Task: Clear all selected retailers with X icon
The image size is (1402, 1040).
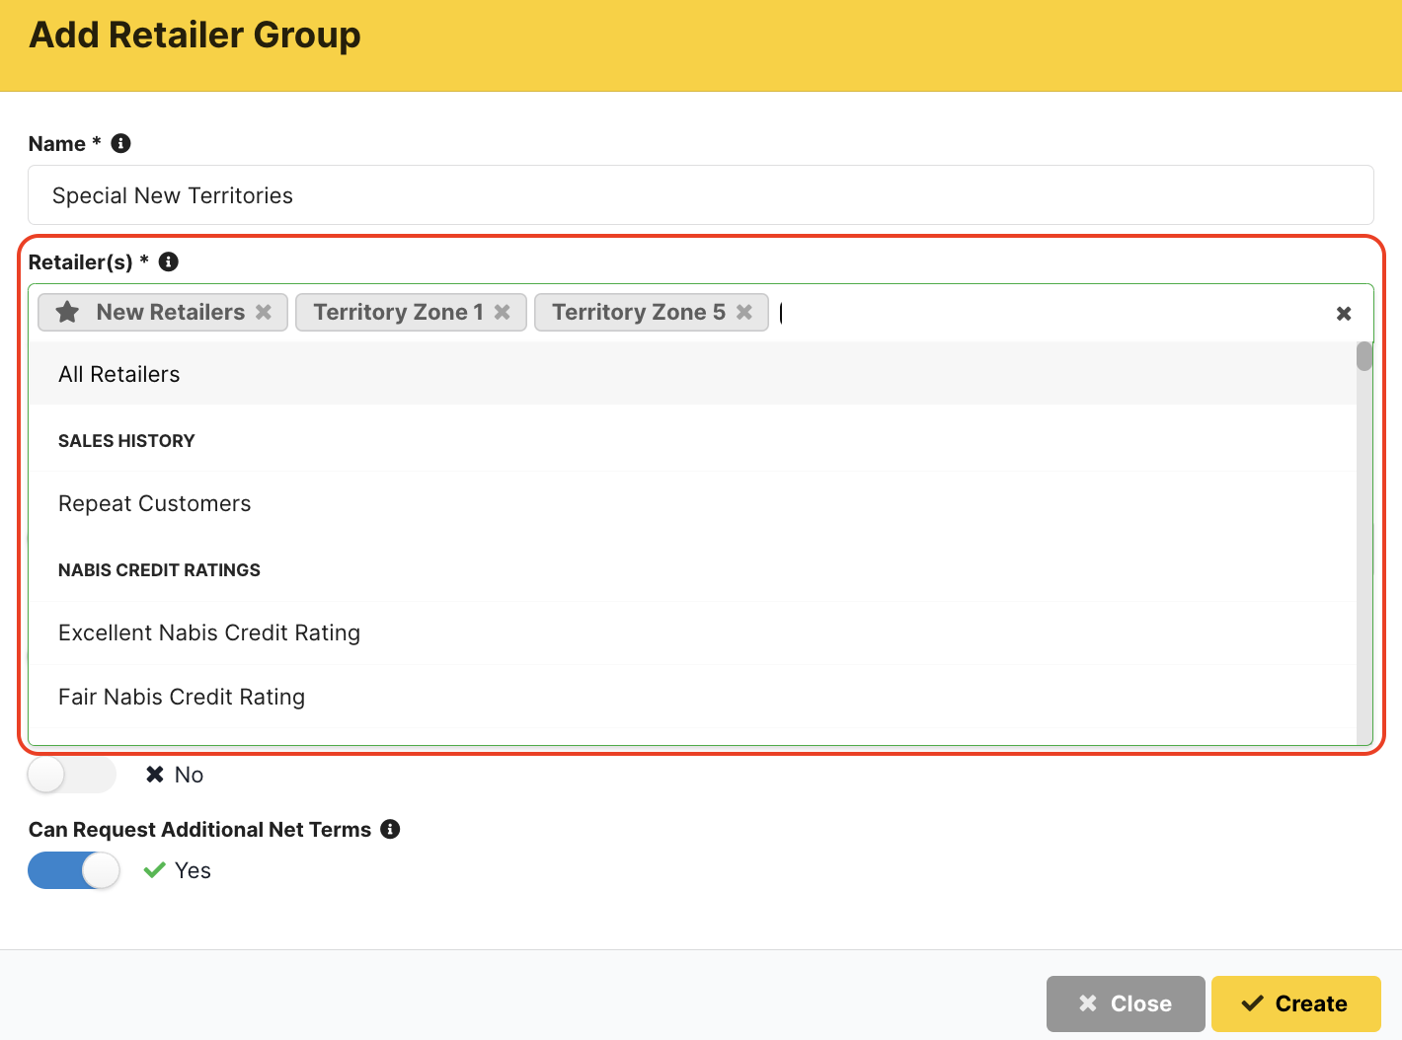Action: tap(1343, 314)
